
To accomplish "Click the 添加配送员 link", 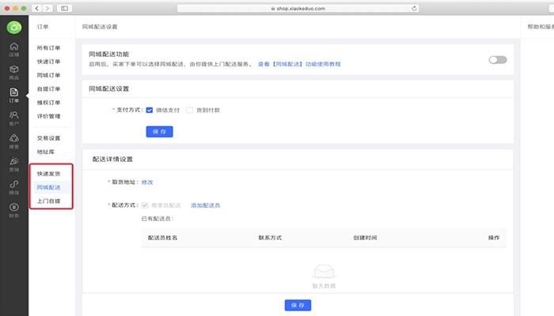I will click(205, 205).
